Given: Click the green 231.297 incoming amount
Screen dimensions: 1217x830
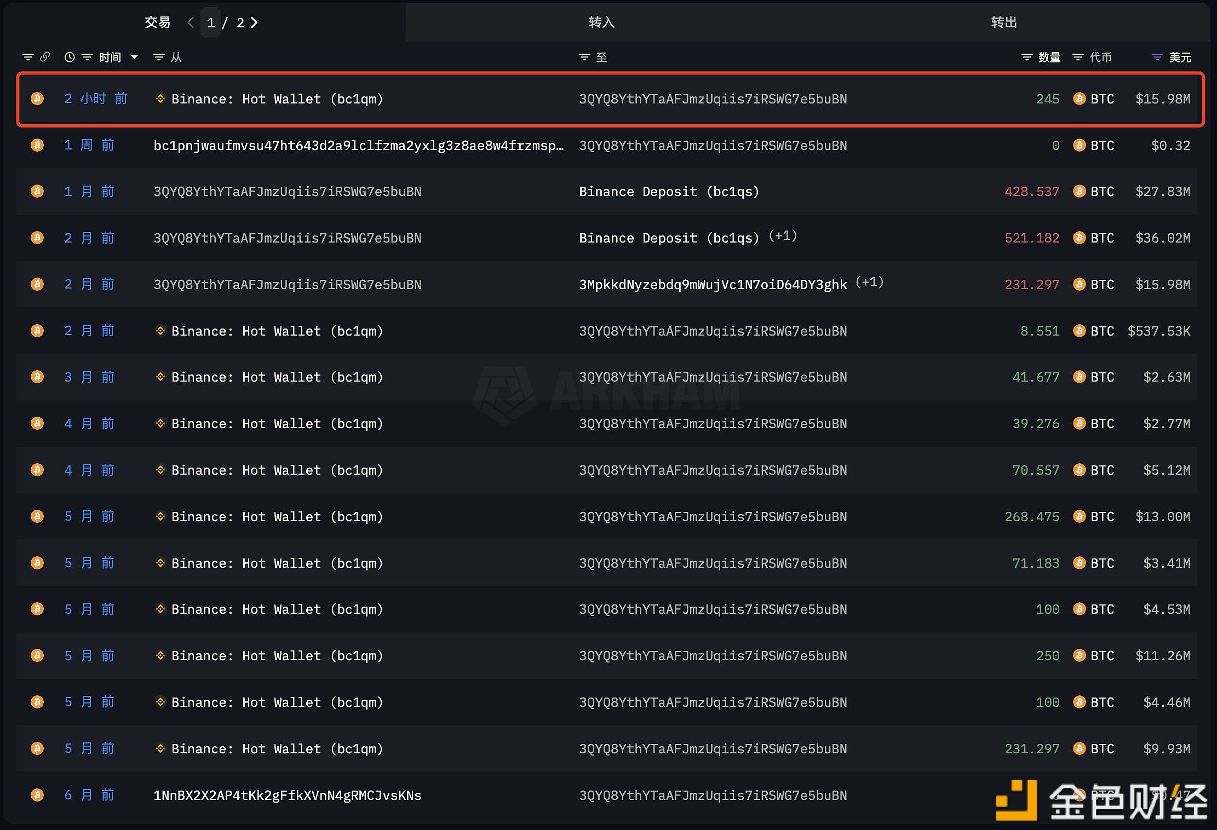Looking at the screenshot, I should click(x=1032, y=749).
